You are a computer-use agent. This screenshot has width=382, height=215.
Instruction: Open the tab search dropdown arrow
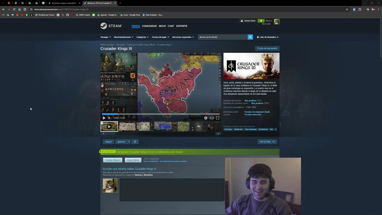[x=3, y=3]
